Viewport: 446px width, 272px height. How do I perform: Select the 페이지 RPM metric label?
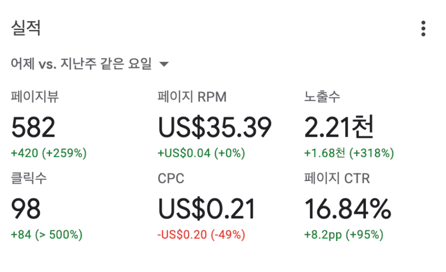192,97
